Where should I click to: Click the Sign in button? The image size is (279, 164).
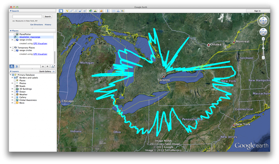click(257, 11)
